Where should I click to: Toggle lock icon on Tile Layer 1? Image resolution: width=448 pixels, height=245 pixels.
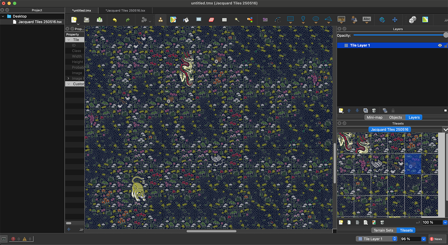click(446, 45)
